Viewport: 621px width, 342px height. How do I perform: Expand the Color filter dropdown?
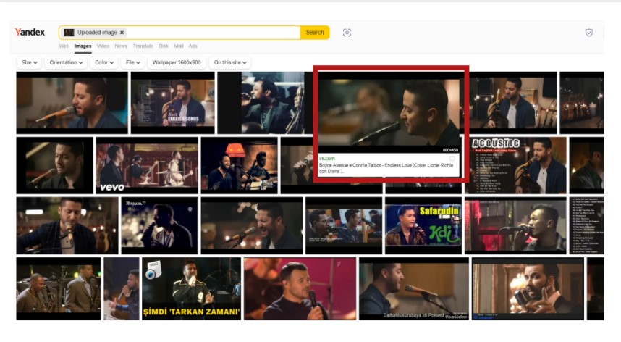pyautogui.click(x=104, y=63)
